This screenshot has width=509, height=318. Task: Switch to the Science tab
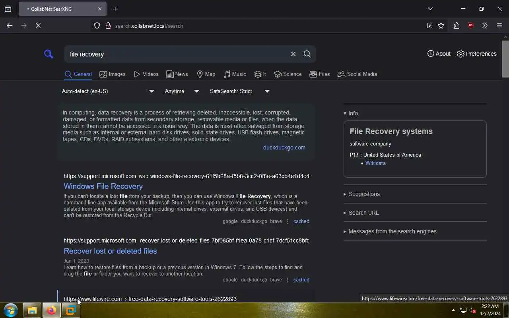[x=288, y=74]
